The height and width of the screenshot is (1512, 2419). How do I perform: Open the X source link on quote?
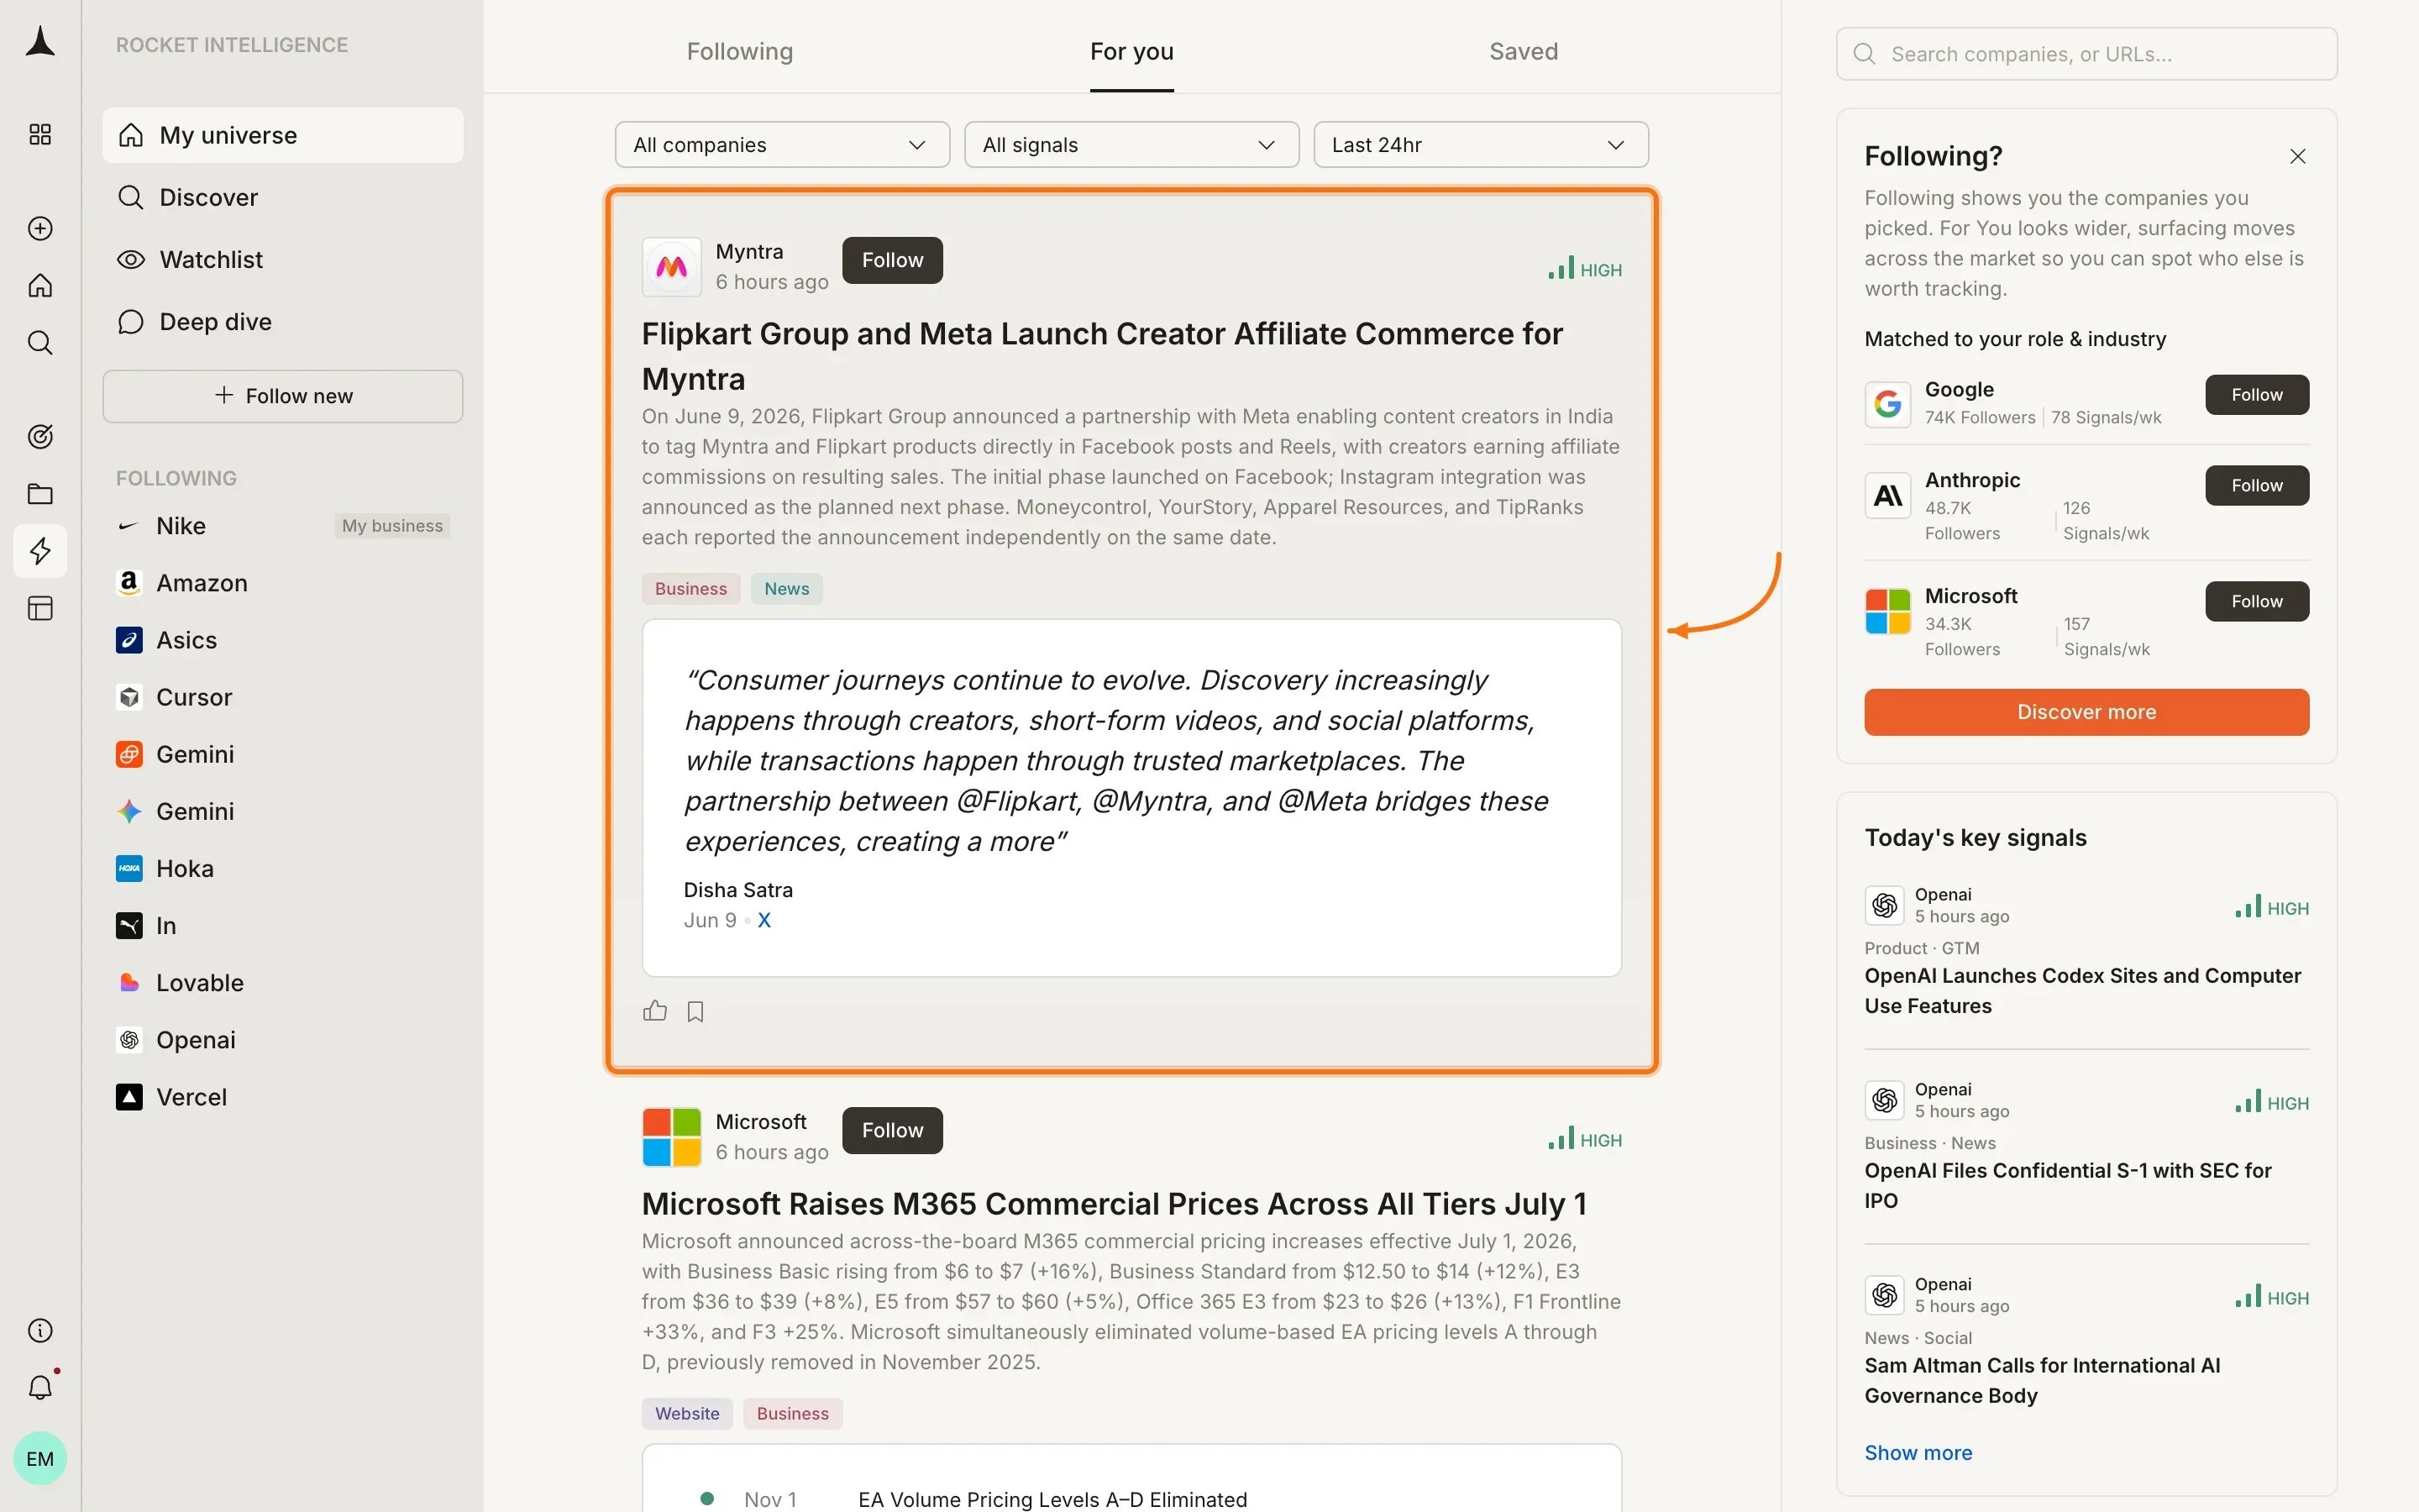click(x=763, y=920)
